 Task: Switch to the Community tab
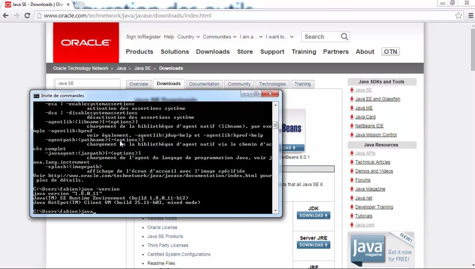(x=239, y=84)
